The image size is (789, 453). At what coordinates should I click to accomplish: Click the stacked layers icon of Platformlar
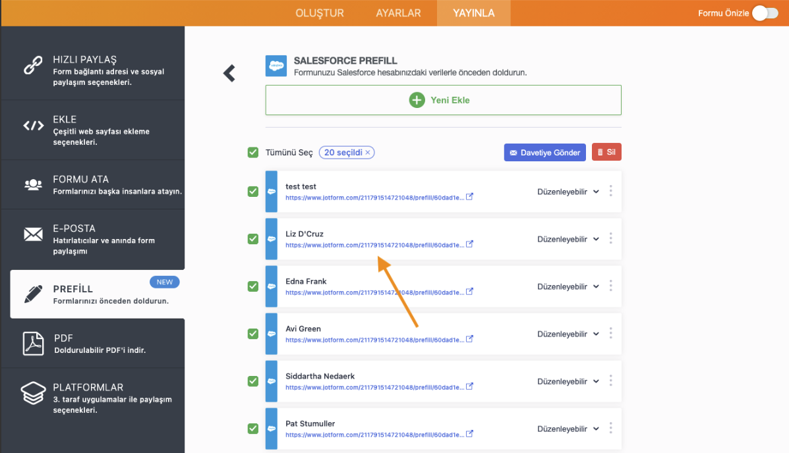pos(33,392)
